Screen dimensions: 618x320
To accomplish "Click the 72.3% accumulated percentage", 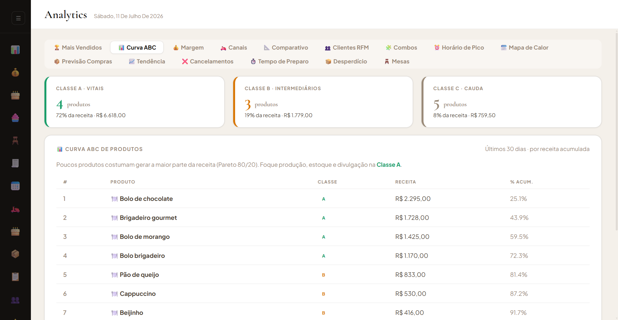I will tap(519, 256).
